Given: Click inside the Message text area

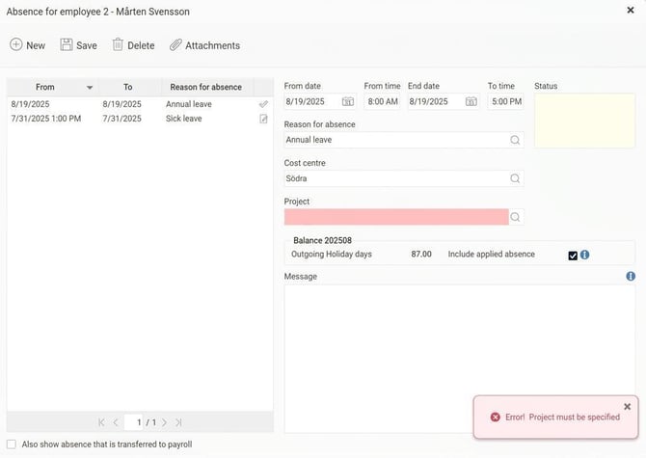Looking at the screenshot, I should pyautogui.click(x=460, y=359).
